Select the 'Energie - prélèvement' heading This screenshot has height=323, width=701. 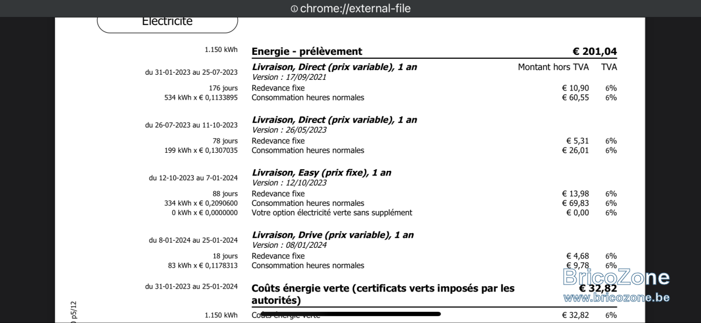307,51
